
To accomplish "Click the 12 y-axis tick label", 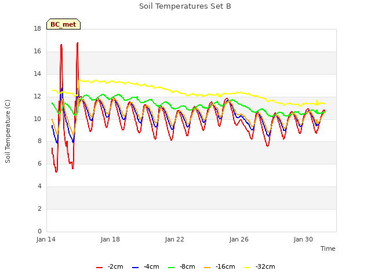I will (37, 97).
